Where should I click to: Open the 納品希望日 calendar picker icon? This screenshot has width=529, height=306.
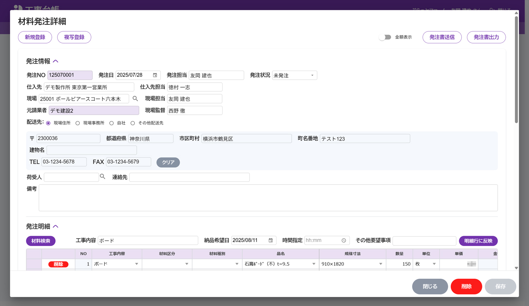click(271, 240)
